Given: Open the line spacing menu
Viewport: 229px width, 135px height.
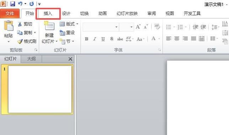Looking at the screenshot, I should [215, 27].
